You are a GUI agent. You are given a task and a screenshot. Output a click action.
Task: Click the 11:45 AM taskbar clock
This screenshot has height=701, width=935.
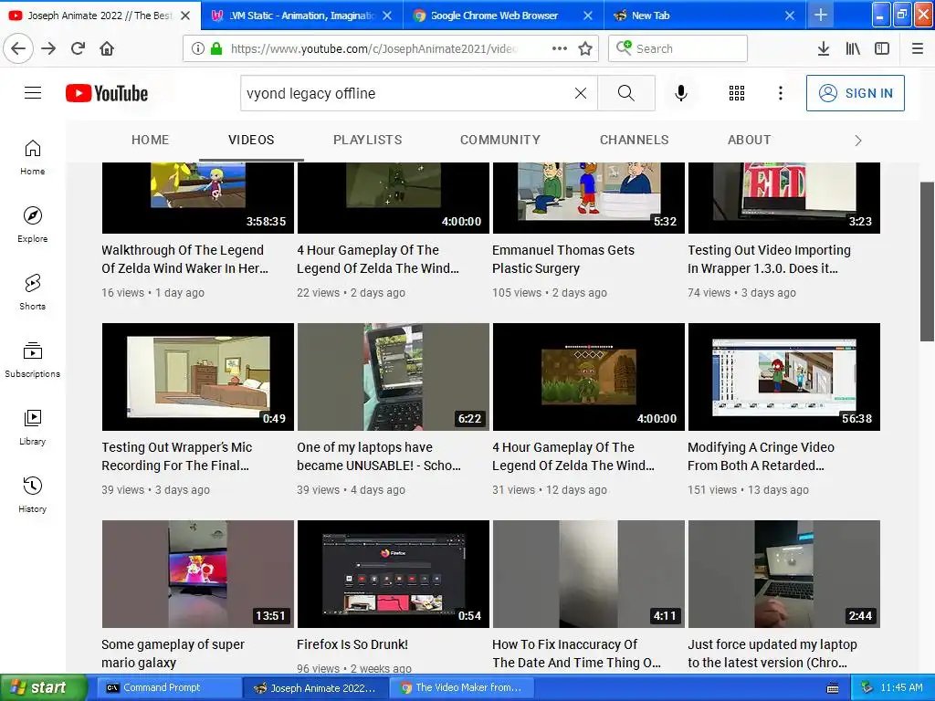click(901, 688)
